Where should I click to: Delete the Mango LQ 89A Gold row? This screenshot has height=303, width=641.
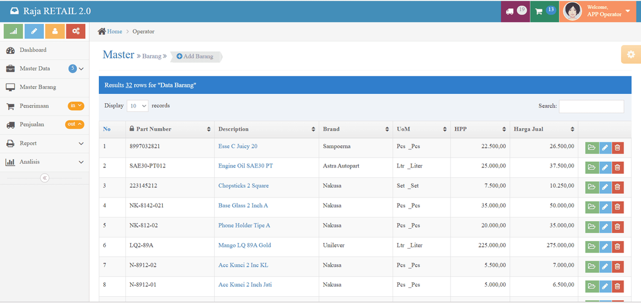point(618,246)
